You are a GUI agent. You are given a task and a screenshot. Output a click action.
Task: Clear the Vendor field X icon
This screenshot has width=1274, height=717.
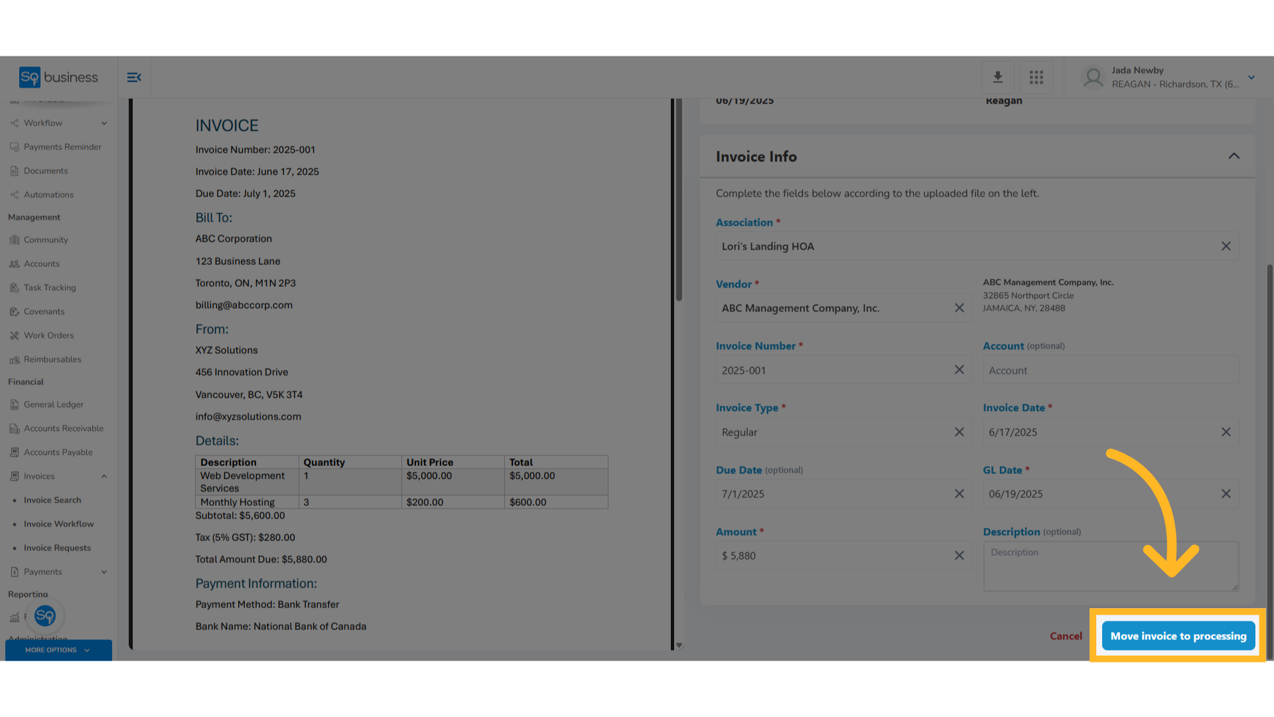(x=959, y=308)
